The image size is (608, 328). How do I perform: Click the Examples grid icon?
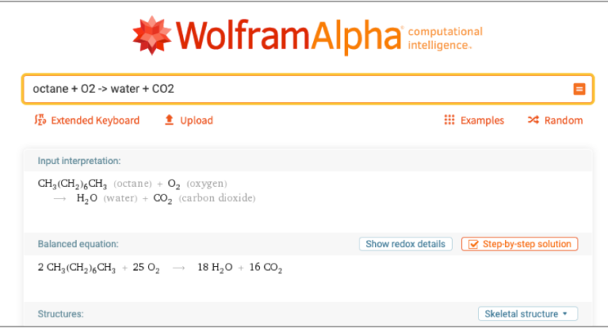coord(449,121)
